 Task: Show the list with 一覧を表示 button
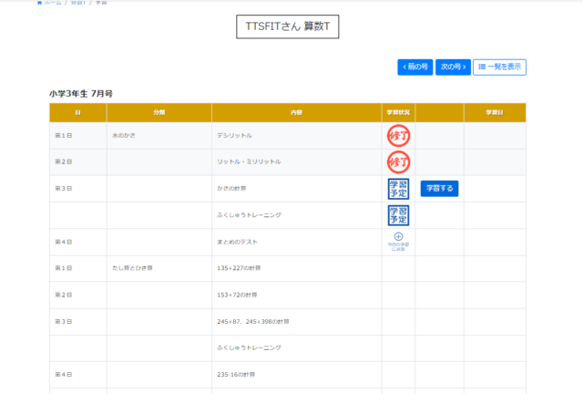(499, 67)
